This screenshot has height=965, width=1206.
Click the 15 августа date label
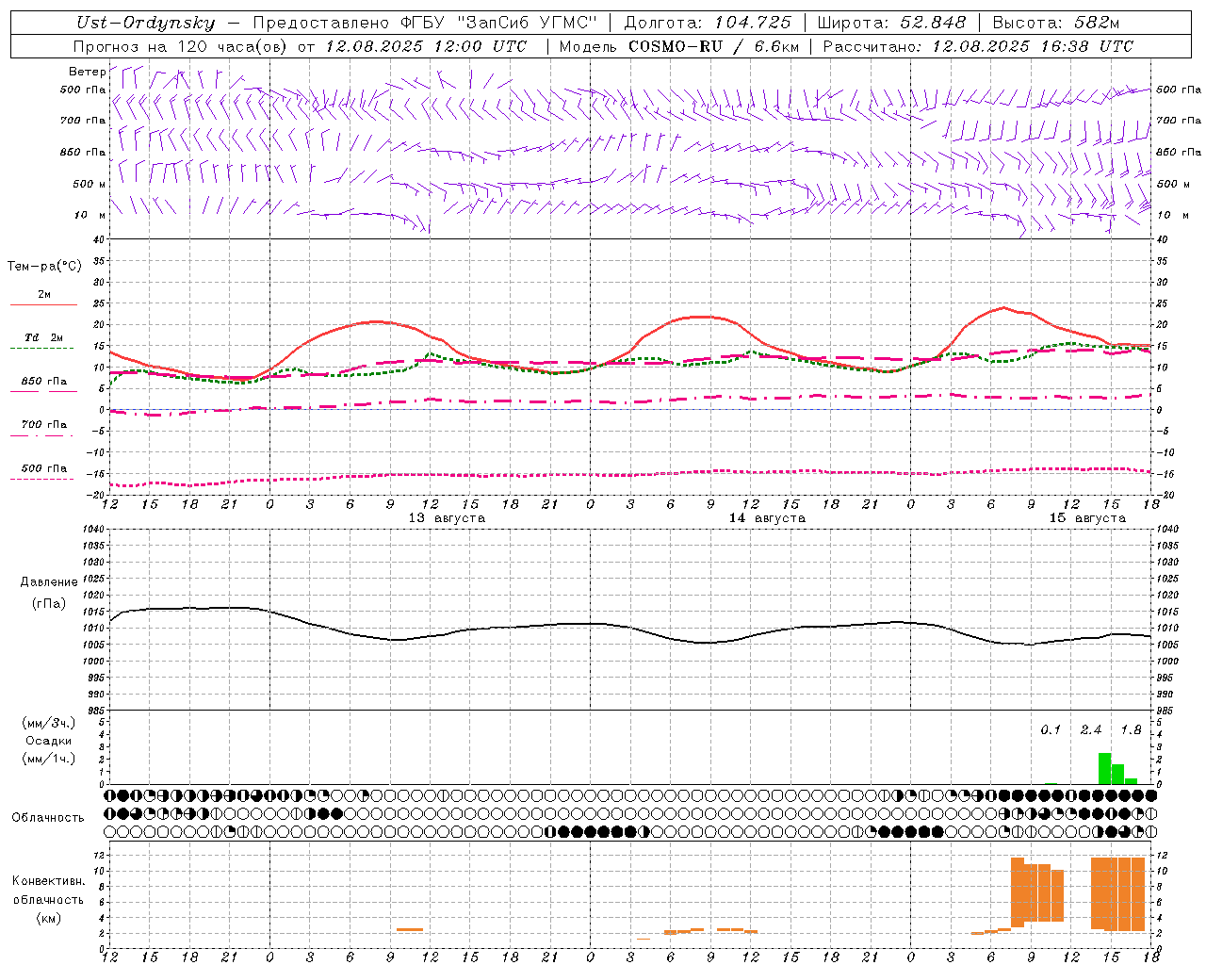(1087, 518)
